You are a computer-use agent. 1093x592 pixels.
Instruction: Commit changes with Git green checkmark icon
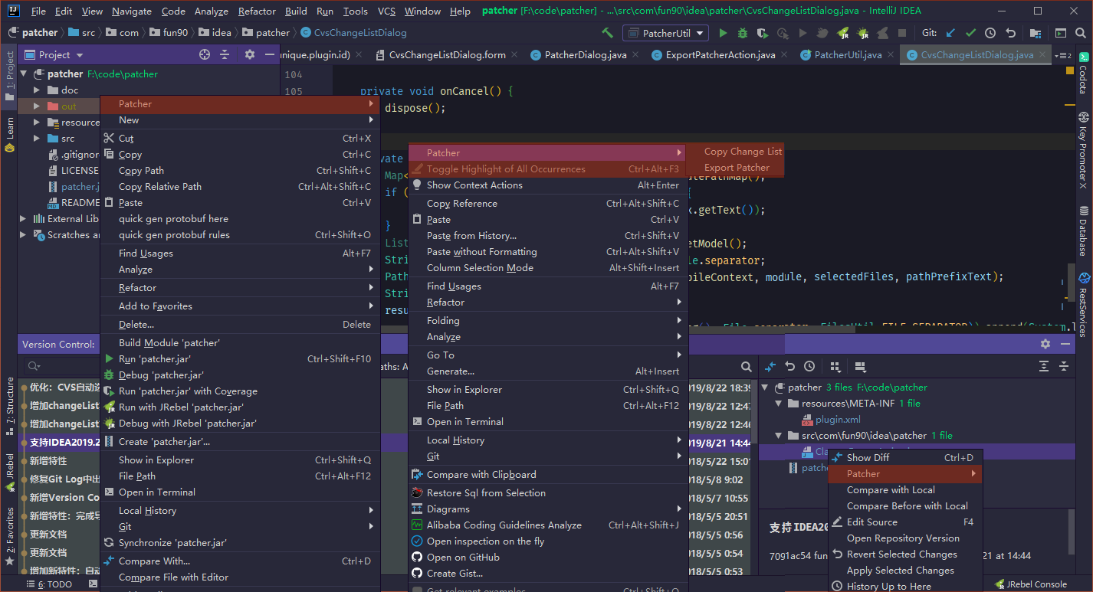(970, 33)
